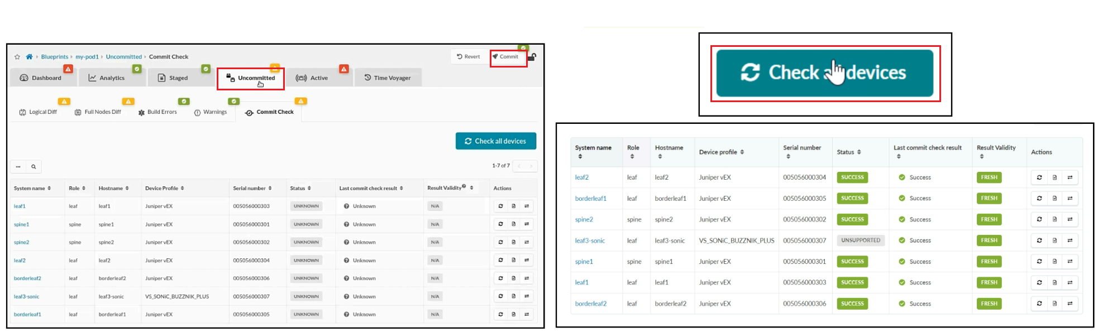
Task: Expand Device profile sort arrows in the SUCCESS table
Action: point(742,152)
